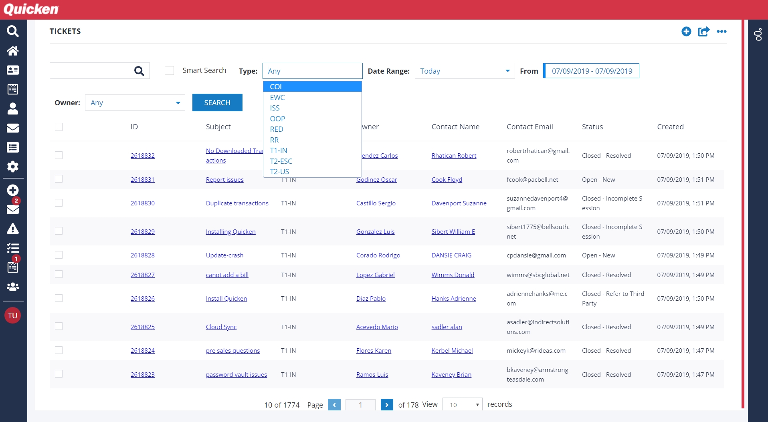
Task: Open the Owner dropdown set to Any
Action: pyautogui.click(x=135, y=103)
